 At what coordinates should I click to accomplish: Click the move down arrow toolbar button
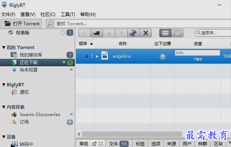(x=121, y=33)
